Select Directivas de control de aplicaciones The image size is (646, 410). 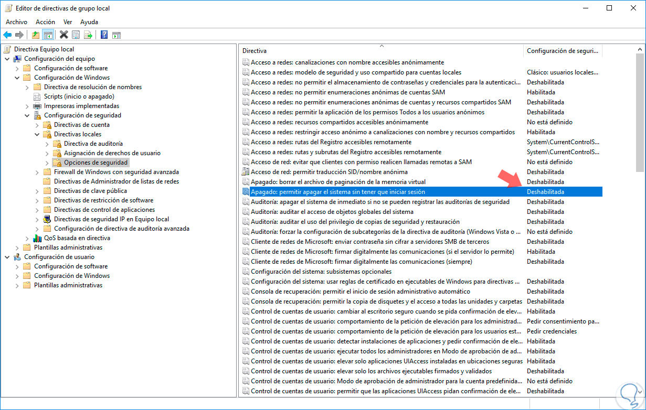pos(104,210)
